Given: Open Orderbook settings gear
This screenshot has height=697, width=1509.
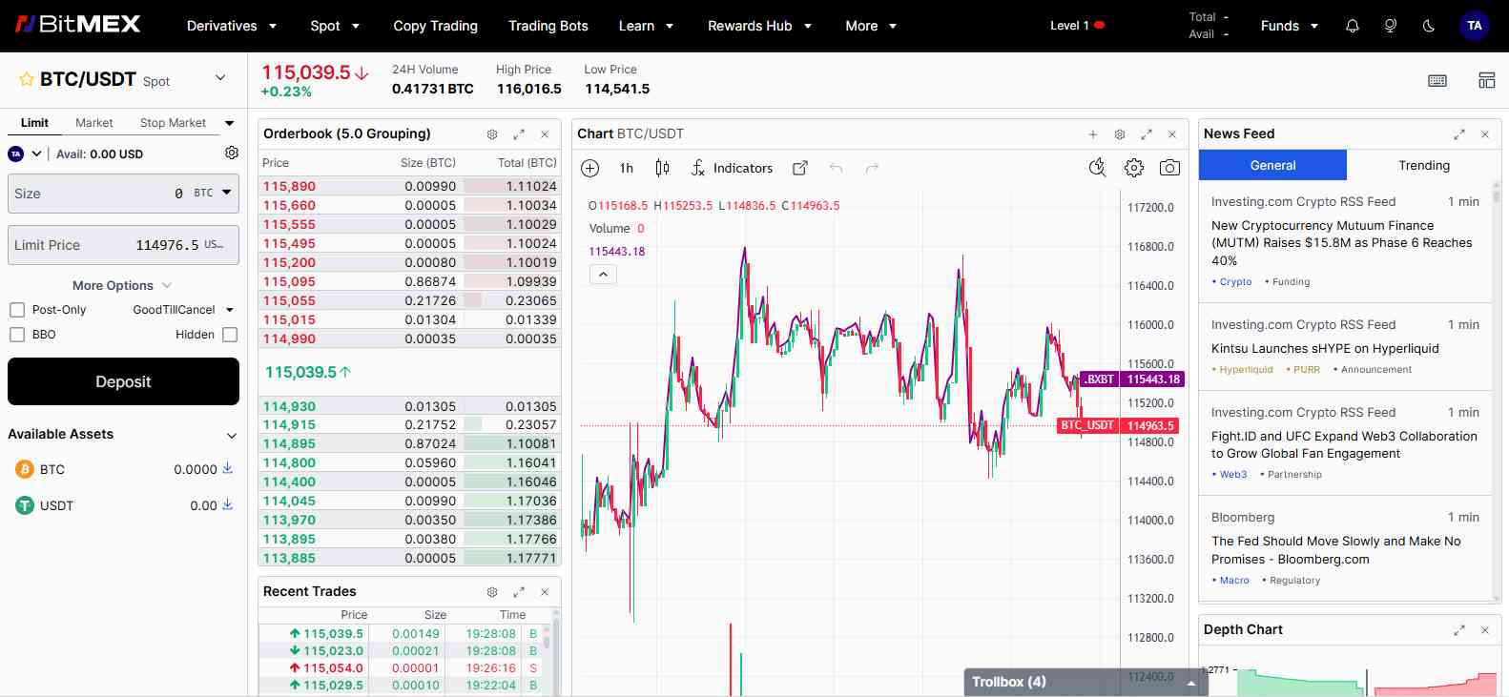Looking at the screenshot, I should pyautogui.click(x=492, y=134).
